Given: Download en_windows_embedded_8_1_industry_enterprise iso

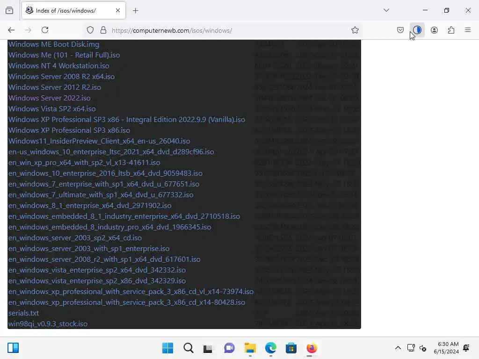Looking at the screenshot, I should (124, 216).
